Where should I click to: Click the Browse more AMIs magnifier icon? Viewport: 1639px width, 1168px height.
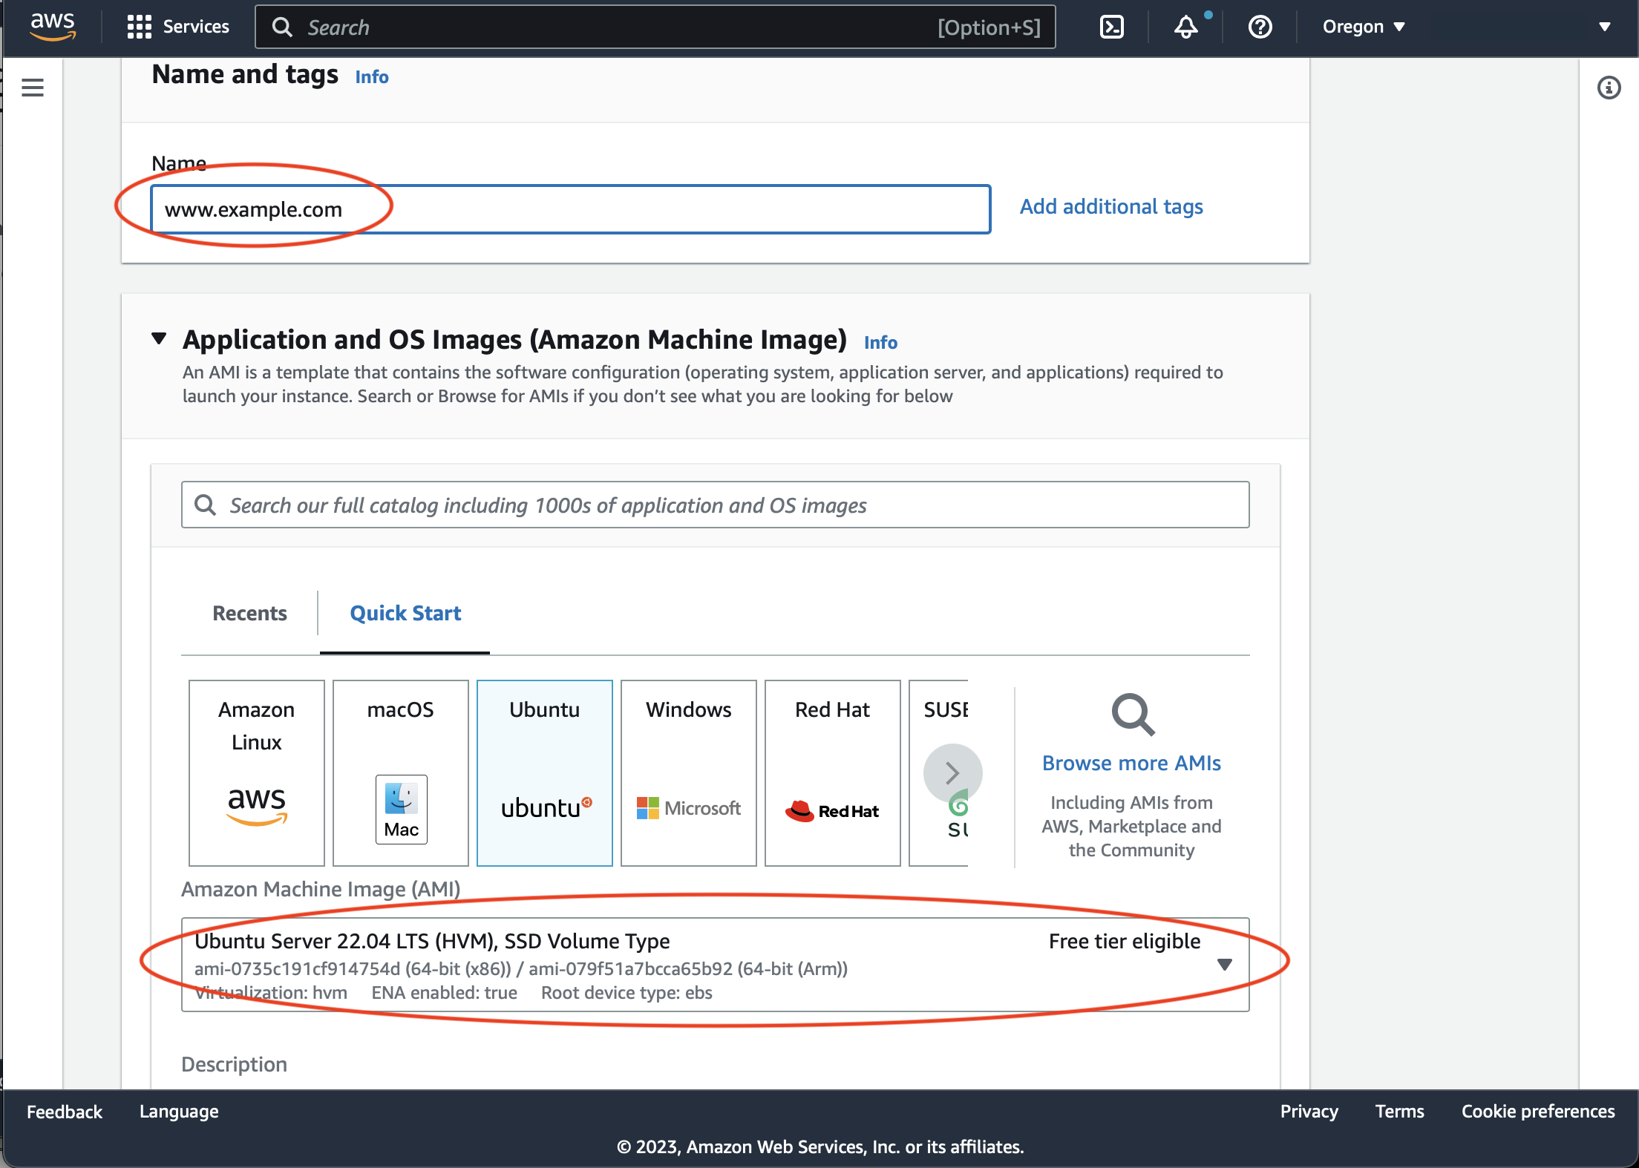(1133, 715)
